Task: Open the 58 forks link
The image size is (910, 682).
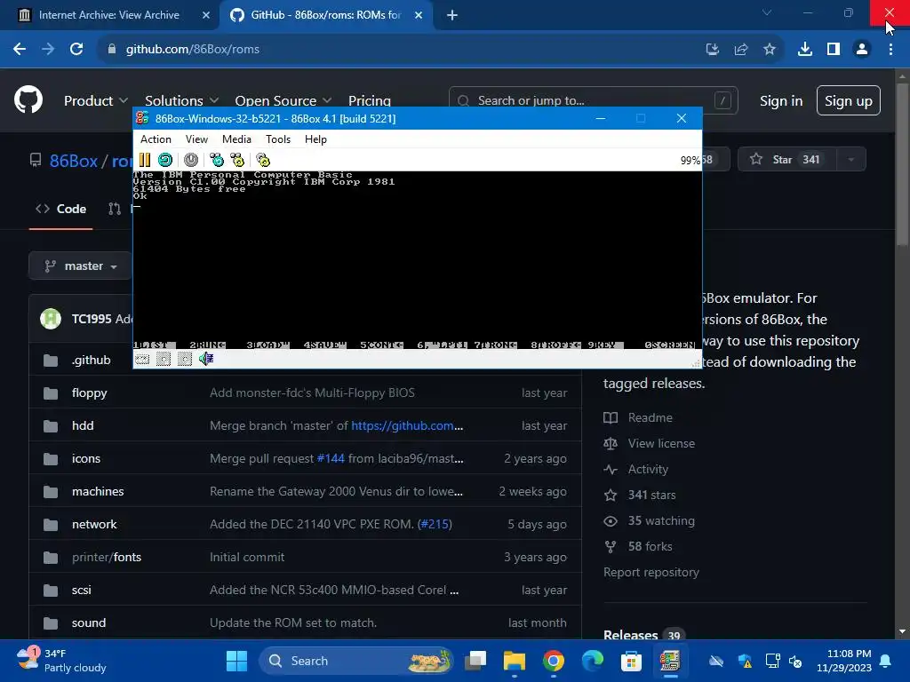Action: (650, 546)
